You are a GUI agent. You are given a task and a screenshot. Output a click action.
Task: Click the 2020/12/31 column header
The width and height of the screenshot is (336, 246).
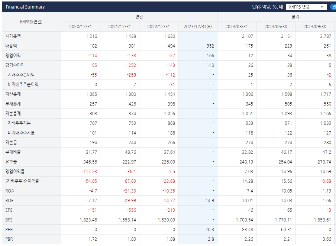click(x=81, y=27)
